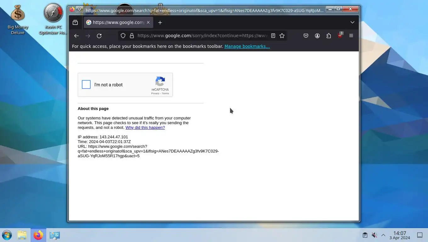This screenshot has height=242, width=428.
Task: Click the Manage bookmarks link
Action: point(247,46)
